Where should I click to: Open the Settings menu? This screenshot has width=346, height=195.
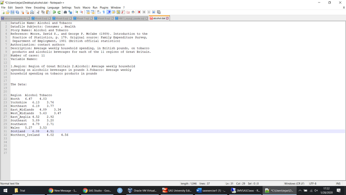click(x=66, y=8)
